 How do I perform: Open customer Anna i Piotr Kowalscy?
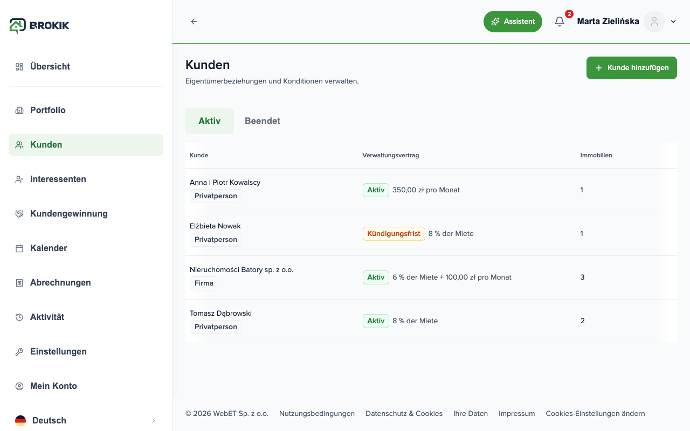tap(225, 183)
